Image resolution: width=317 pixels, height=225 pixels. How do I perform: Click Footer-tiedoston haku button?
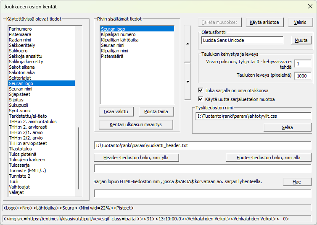click(x=269, y=158)
